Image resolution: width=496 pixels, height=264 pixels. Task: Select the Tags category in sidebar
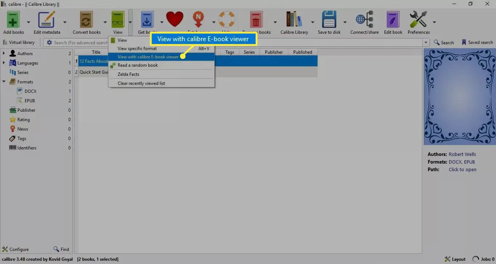click(x=22, y=138)
